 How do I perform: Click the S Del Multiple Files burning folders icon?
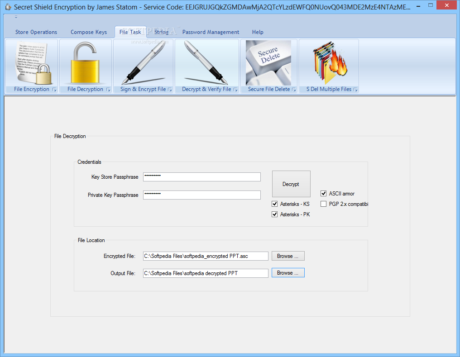point(331,62)
